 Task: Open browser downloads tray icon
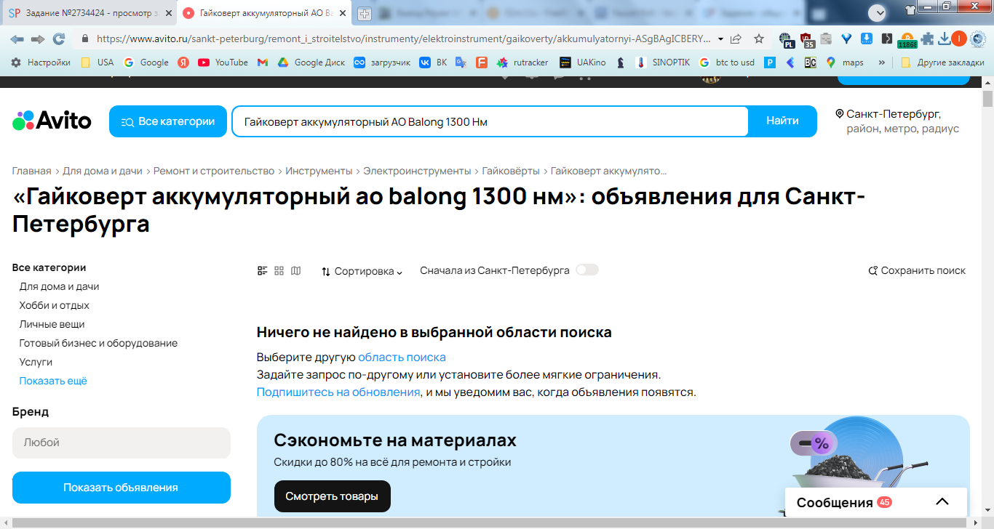pos(944,39)
